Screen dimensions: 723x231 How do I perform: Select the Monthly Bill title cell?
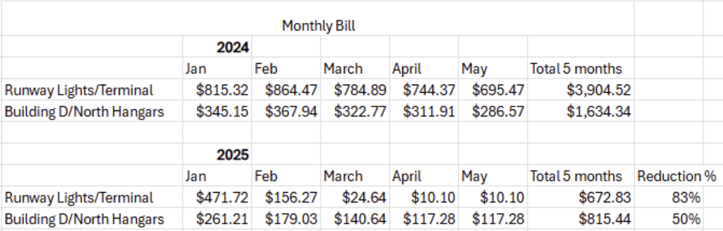tap(318, 25)
